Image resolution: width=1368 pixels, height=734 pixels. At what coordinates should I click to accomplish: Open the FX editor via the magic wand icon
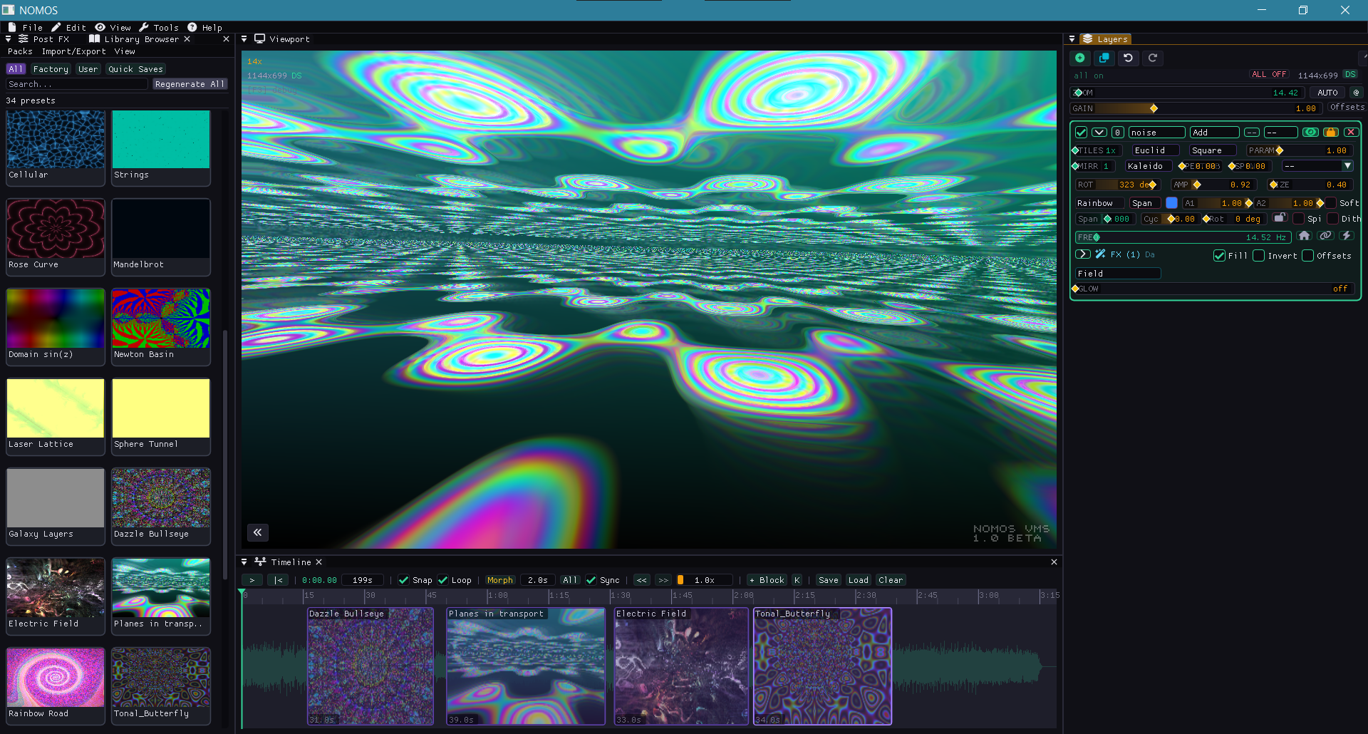1099,254
